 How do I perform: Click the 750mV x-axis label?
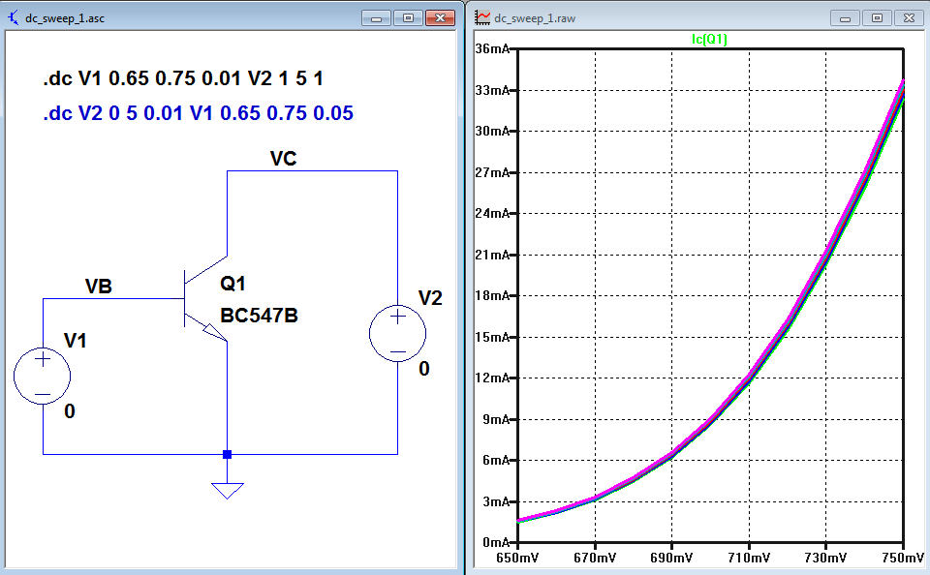coord(902,558)
